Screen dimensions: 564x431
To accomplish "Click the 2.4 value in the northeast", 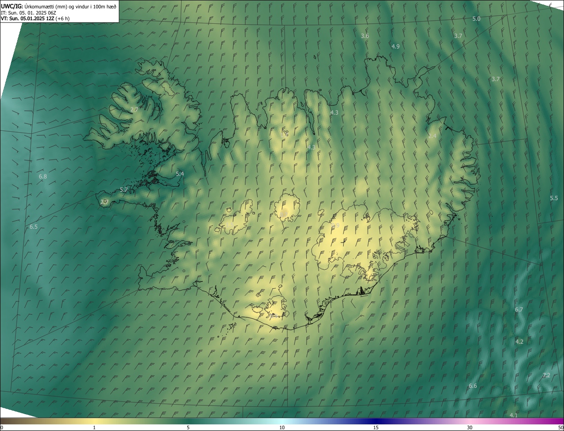I will [x=432, y=136].
